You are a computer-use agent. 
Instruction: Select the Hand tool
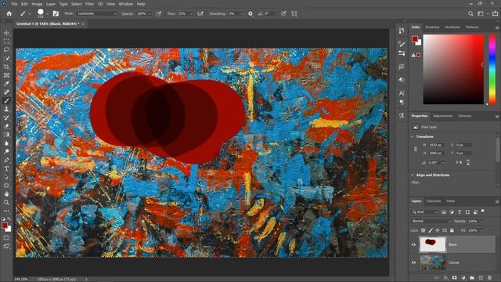tap(6, 193)
